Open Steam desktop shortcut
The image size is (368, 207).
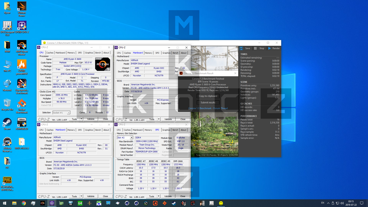coord(7,124)
